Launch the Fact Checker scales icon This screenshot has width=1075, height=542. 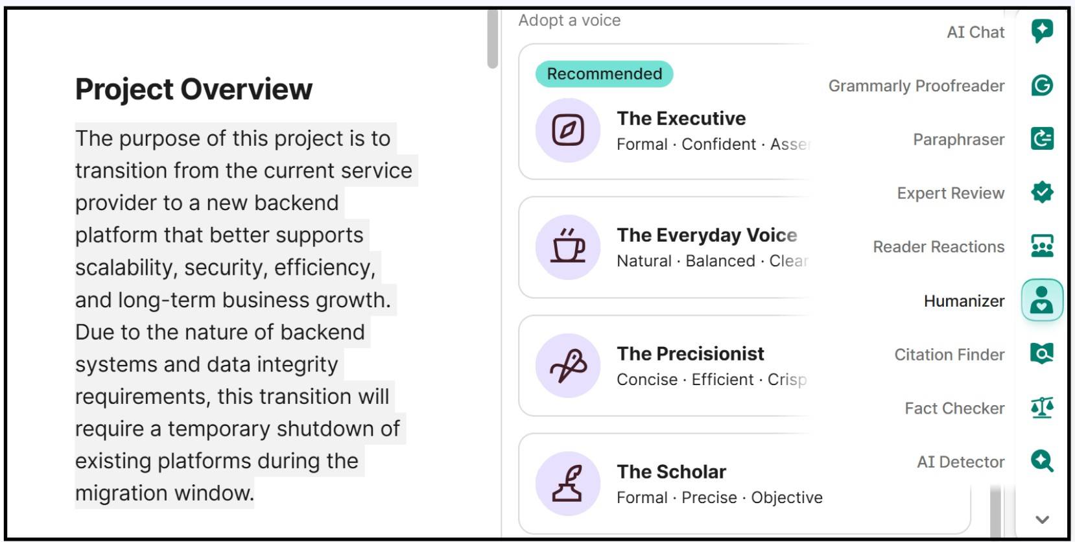point(1042,408)
